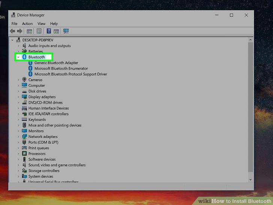Click the action pane toolbar icon next to Help
273x205 pixels.
point(56,32)
